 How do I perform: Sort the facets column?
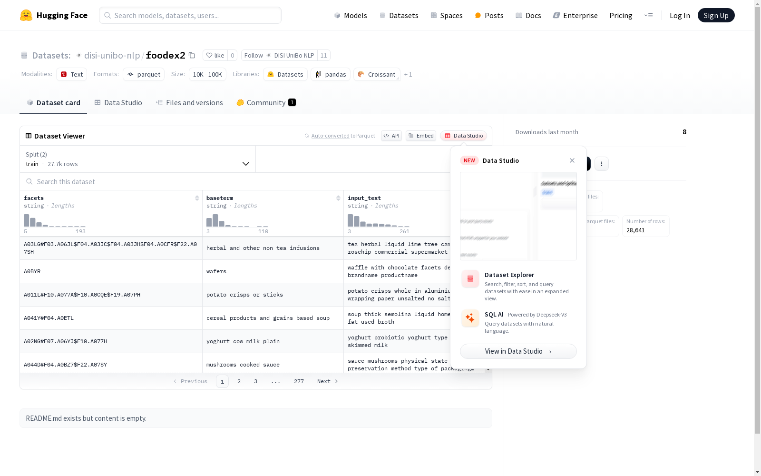(197, 198)
